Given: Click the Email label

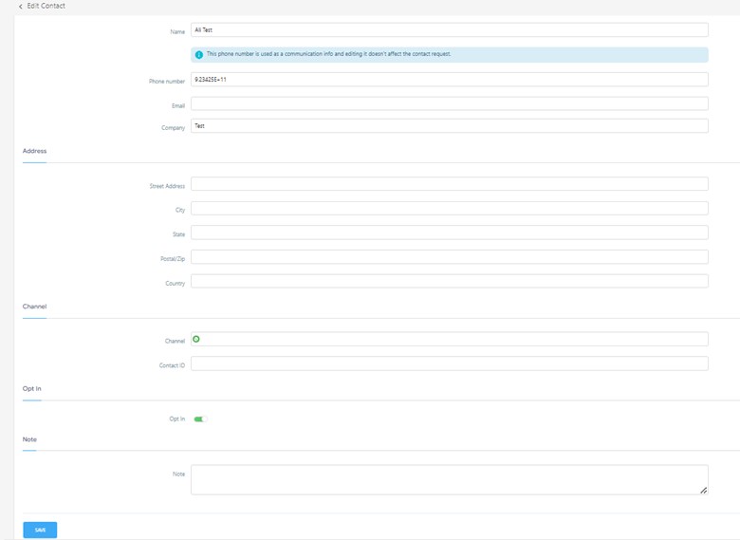Looking at the screenshot, I should (178, 106).
